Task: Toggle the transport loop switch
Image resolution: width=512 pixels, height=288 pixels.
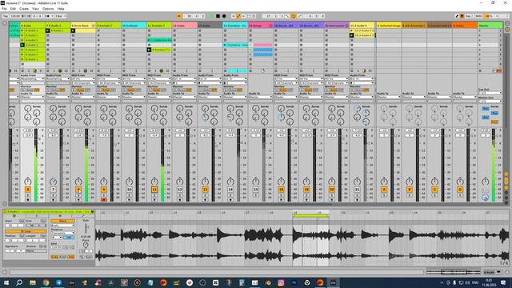Action: pyautogui.click(x=294, y=16)
